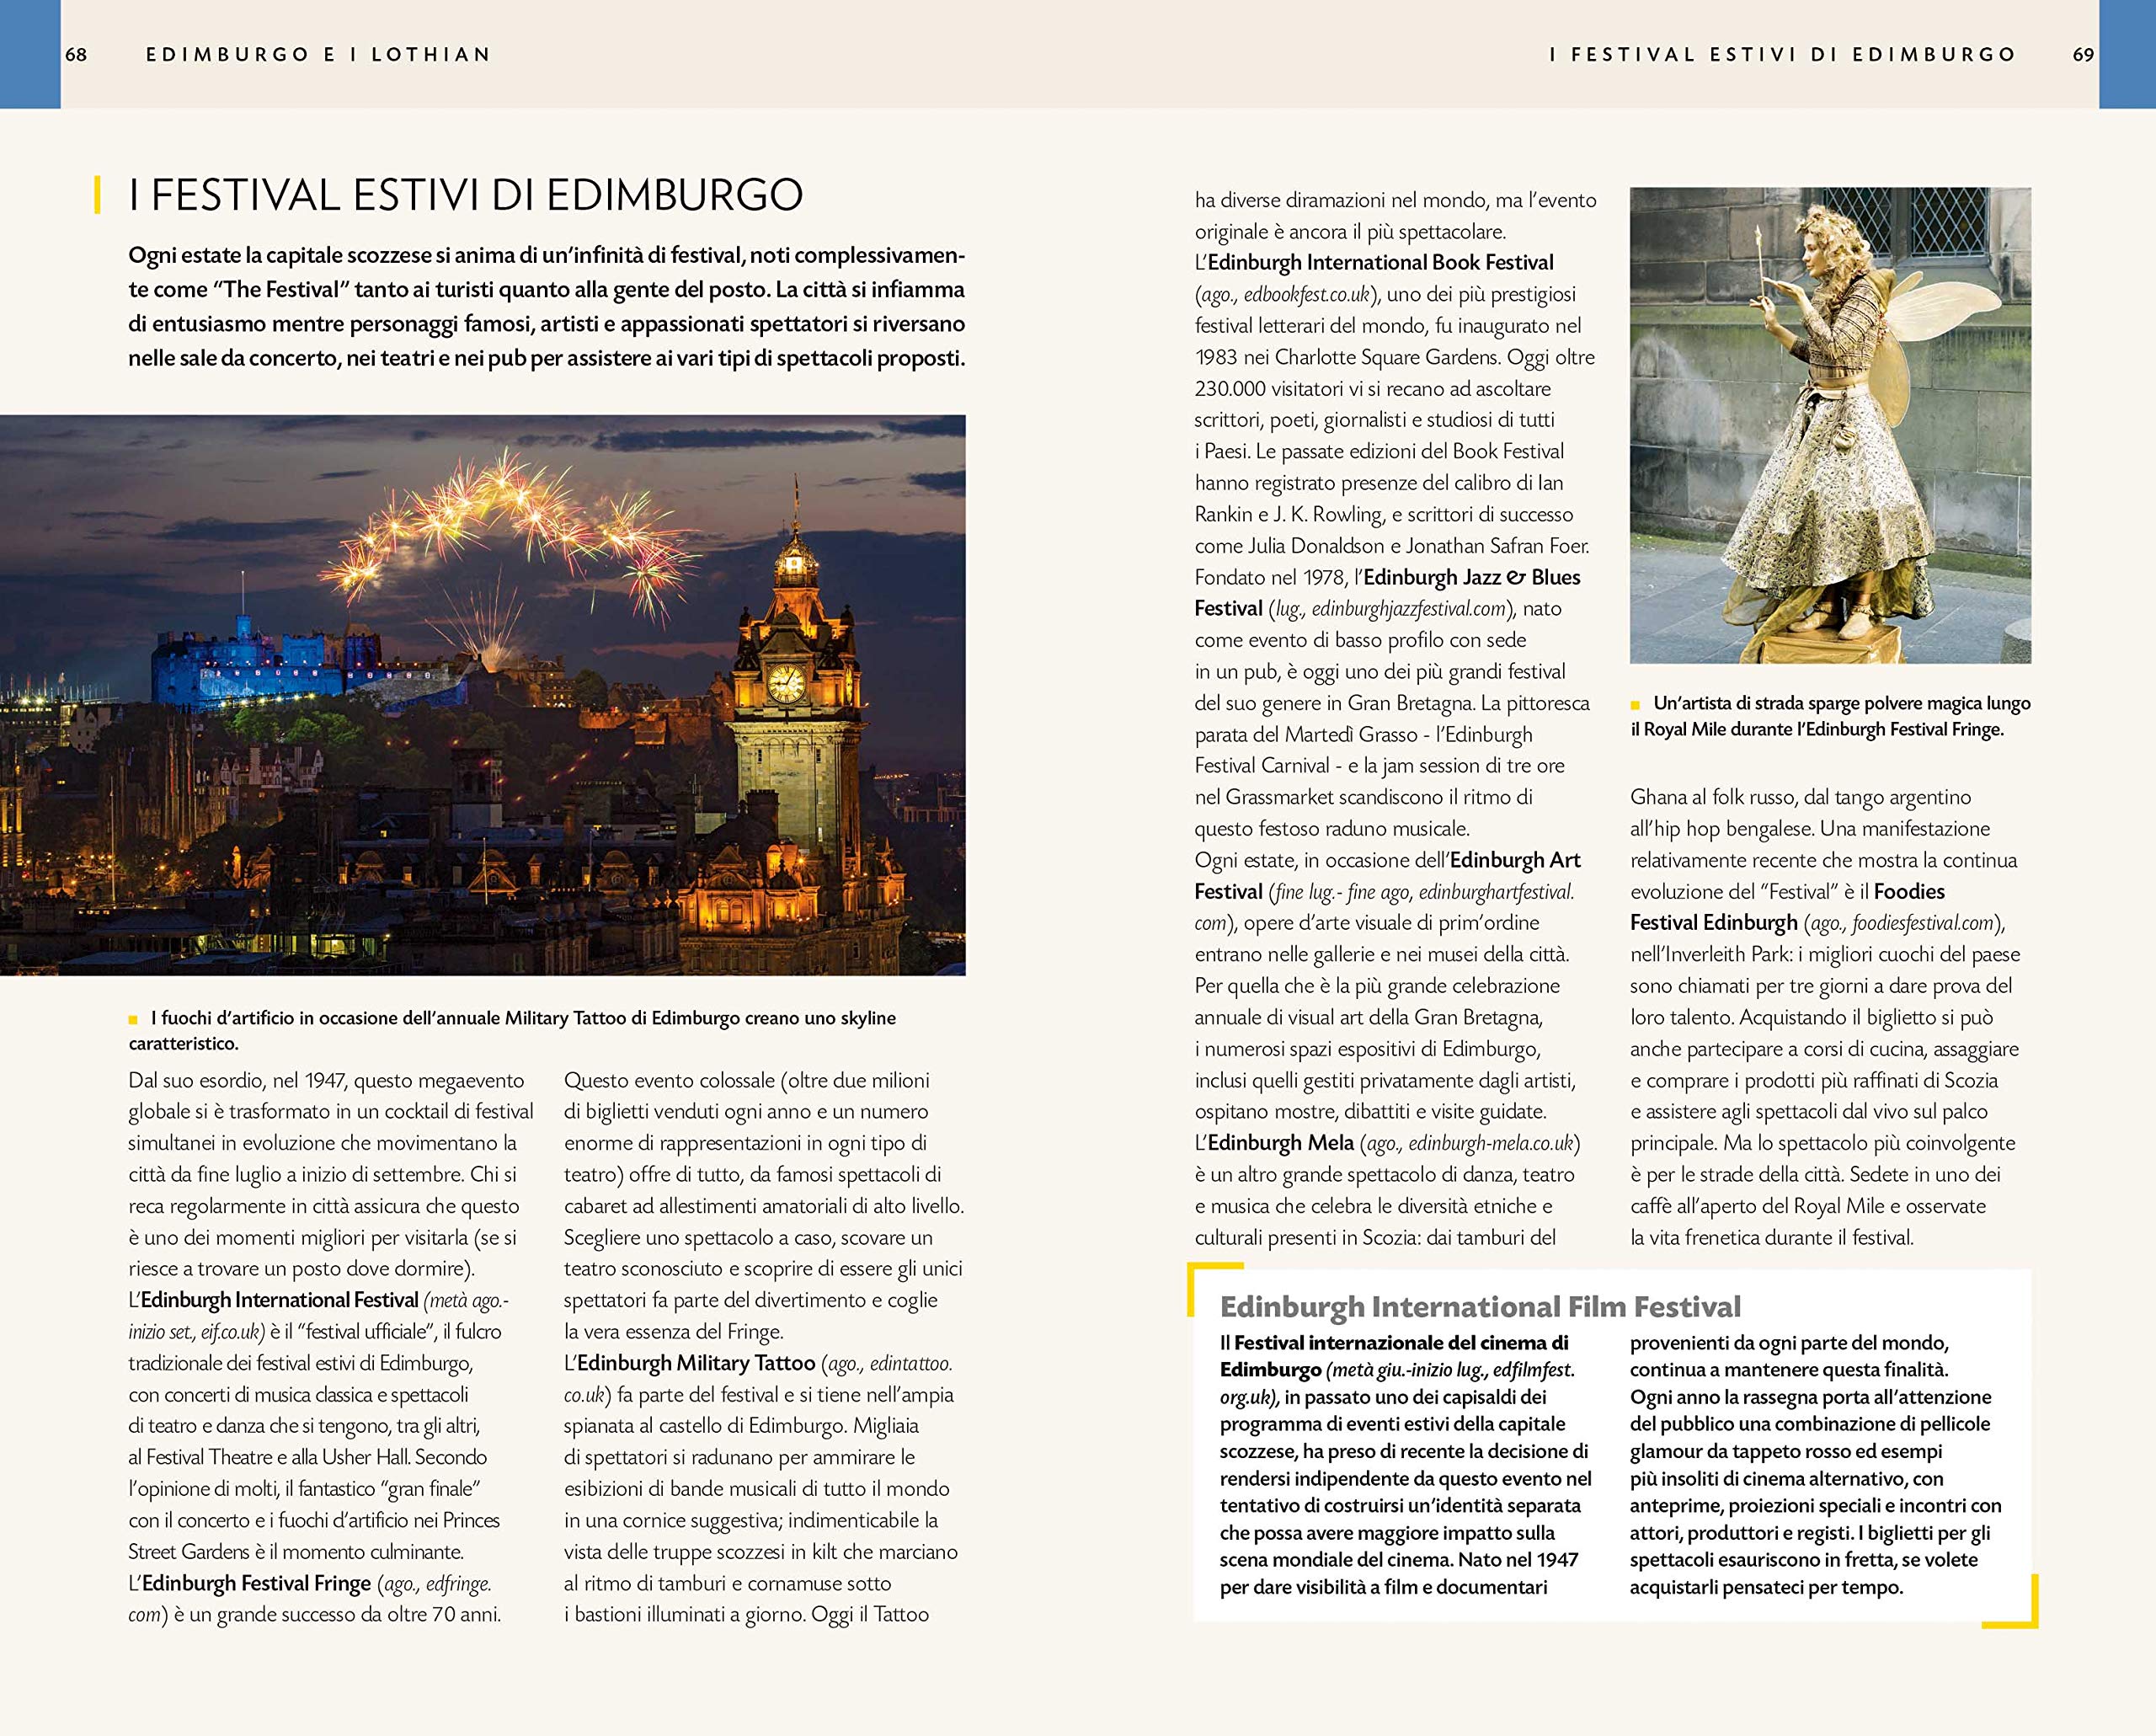Click the web address 'eif.co.uk'
This screenshot has height=1736, width=2156.
(x=231, y=1332)
